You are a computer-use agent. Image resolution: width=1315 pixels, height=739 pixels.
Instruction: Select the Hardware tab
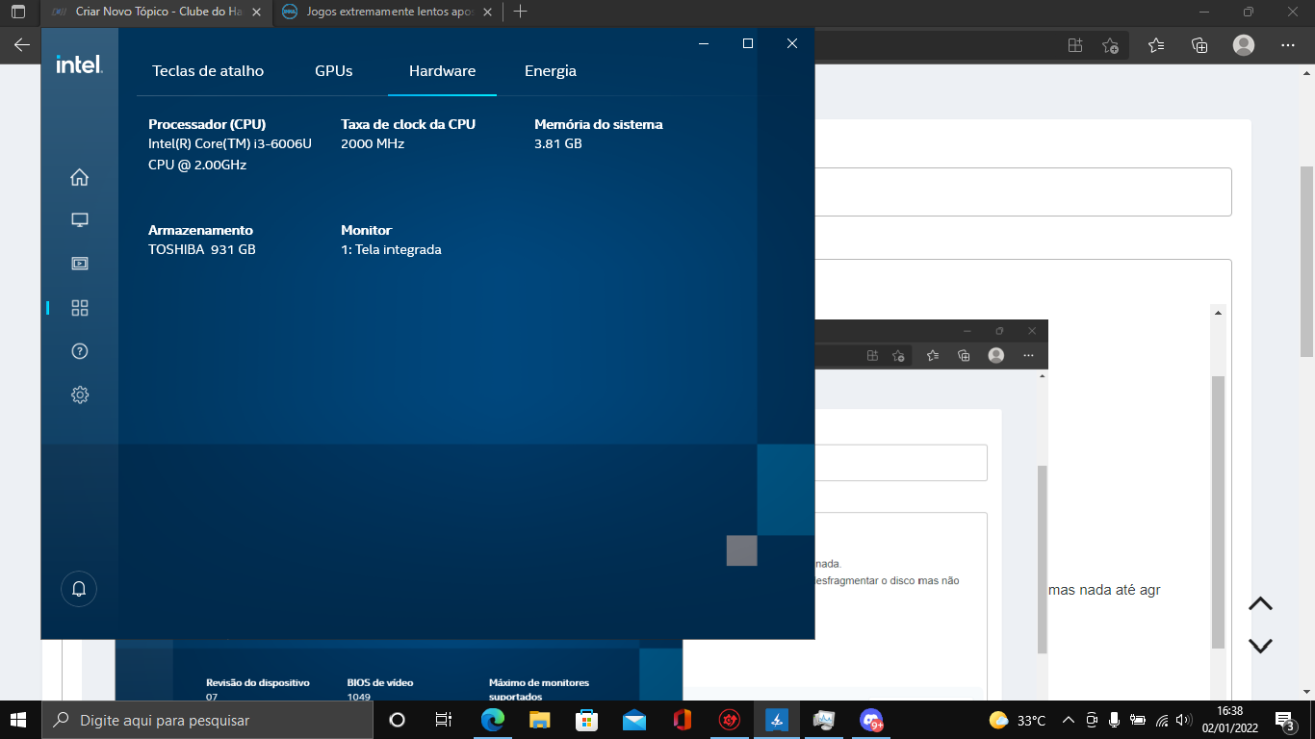point(442,71)
